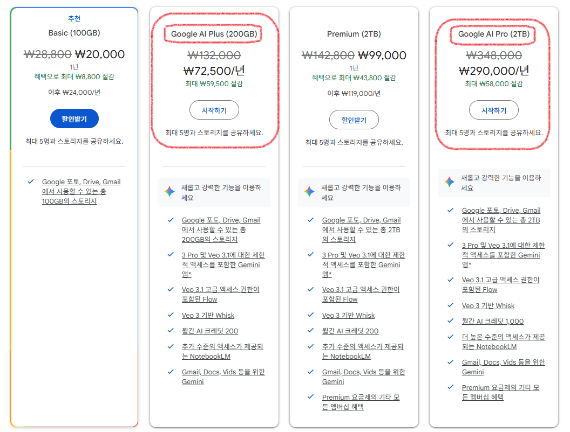Click Gemini sparkle icon in Premium card
The width and height of the screenshot is (570, 432).
[x=309, y=192]
